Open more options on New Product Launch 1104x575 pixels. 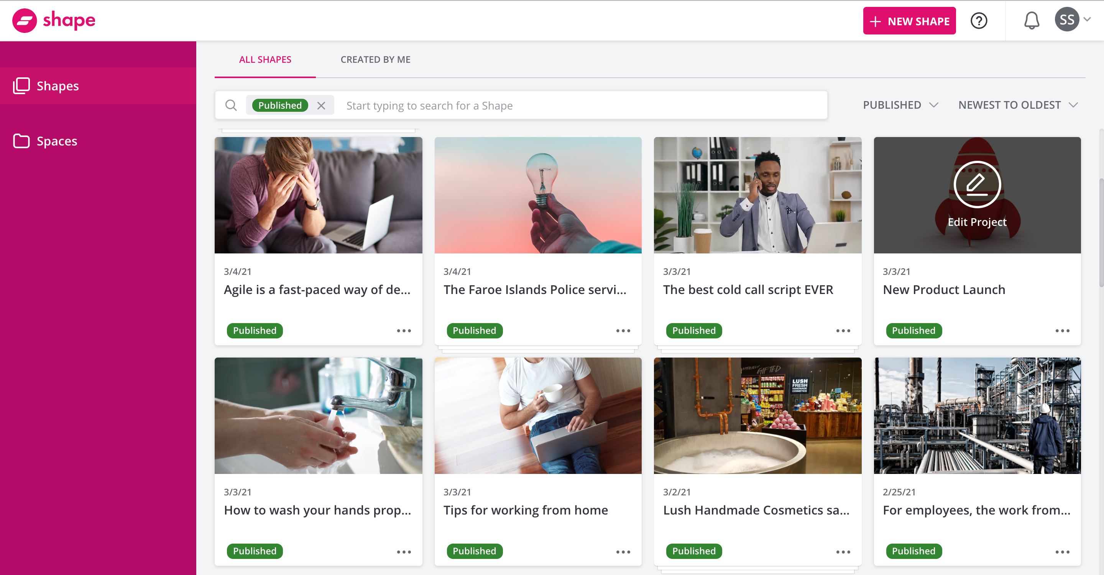[1063, 330]
